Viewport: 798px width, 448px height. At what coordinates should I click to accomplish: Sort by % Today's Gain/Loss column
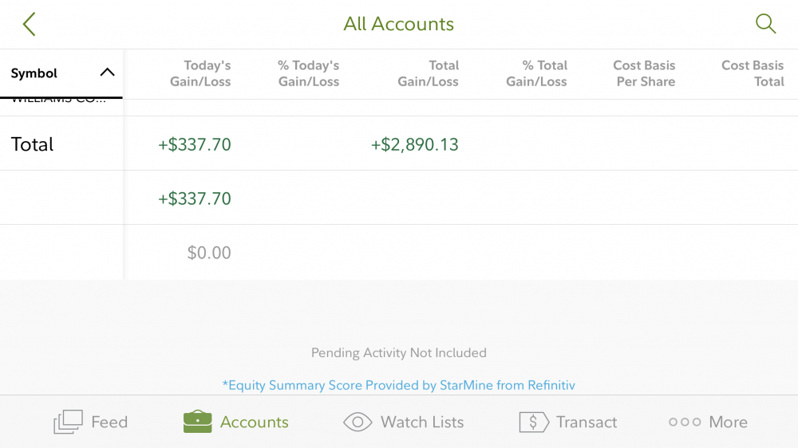click(309, 73)
